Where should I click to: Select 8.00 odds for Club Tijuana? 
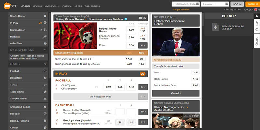coord(108,87)
